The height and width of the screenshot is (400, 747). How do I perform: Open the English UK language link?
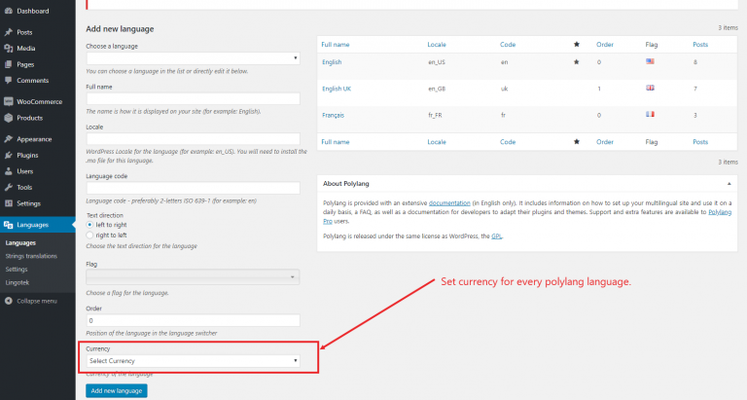pyautogui.click(x=337, y=89)
